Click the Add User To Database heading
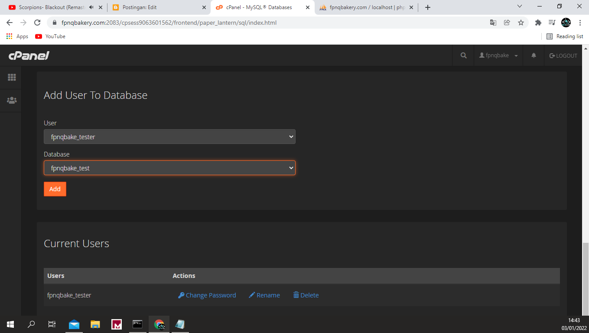The width and height of the screenshot is (589, 333). (x=96, y=95)
